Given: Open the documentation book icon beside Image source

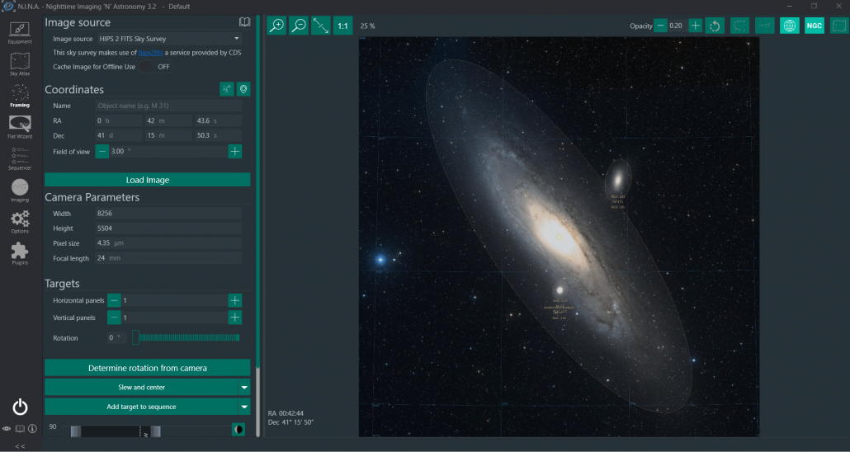Looking at the screenshot, I should click(244, 22).
